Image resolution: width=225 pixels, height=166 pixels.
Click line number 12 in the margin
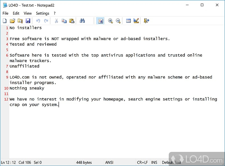click(x=6, y=99)
